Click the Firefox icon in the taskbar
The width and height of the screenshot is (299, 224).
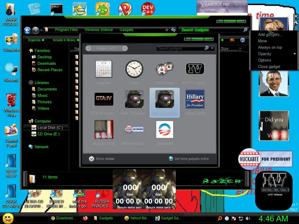85,218
